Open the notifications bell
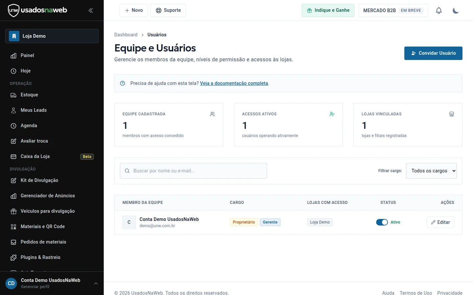This screenshot has height=295, width=473. (x=439, y=10)
